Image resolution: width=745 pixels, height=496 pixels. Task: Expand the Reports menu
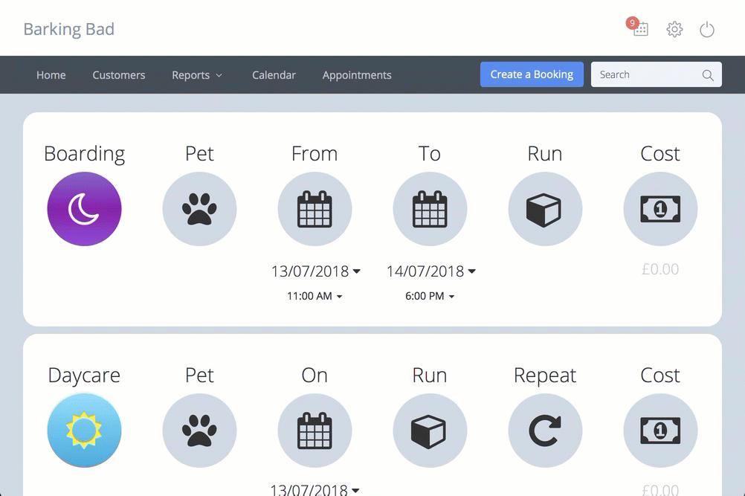point(196,75)
